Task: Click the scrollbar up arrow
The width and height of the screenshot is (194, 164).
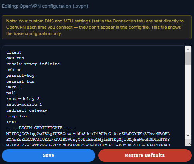Action: click(188, 49)
